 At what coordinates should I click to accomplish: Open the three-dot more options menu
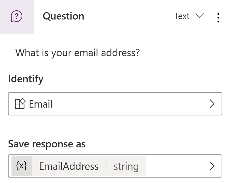[x=218, y=17]
